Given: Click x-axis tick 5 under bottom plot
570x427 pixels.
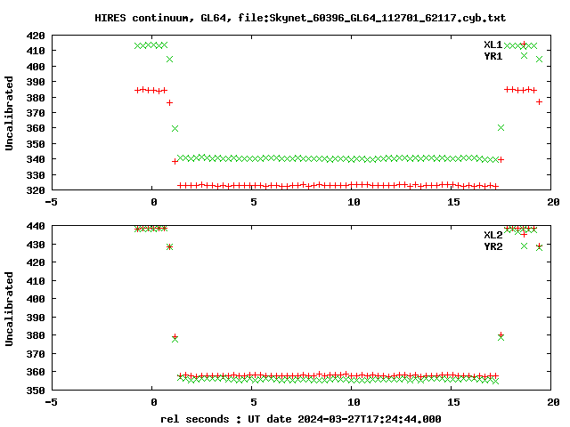Looking at the screenshot, I should coord(253,402).
